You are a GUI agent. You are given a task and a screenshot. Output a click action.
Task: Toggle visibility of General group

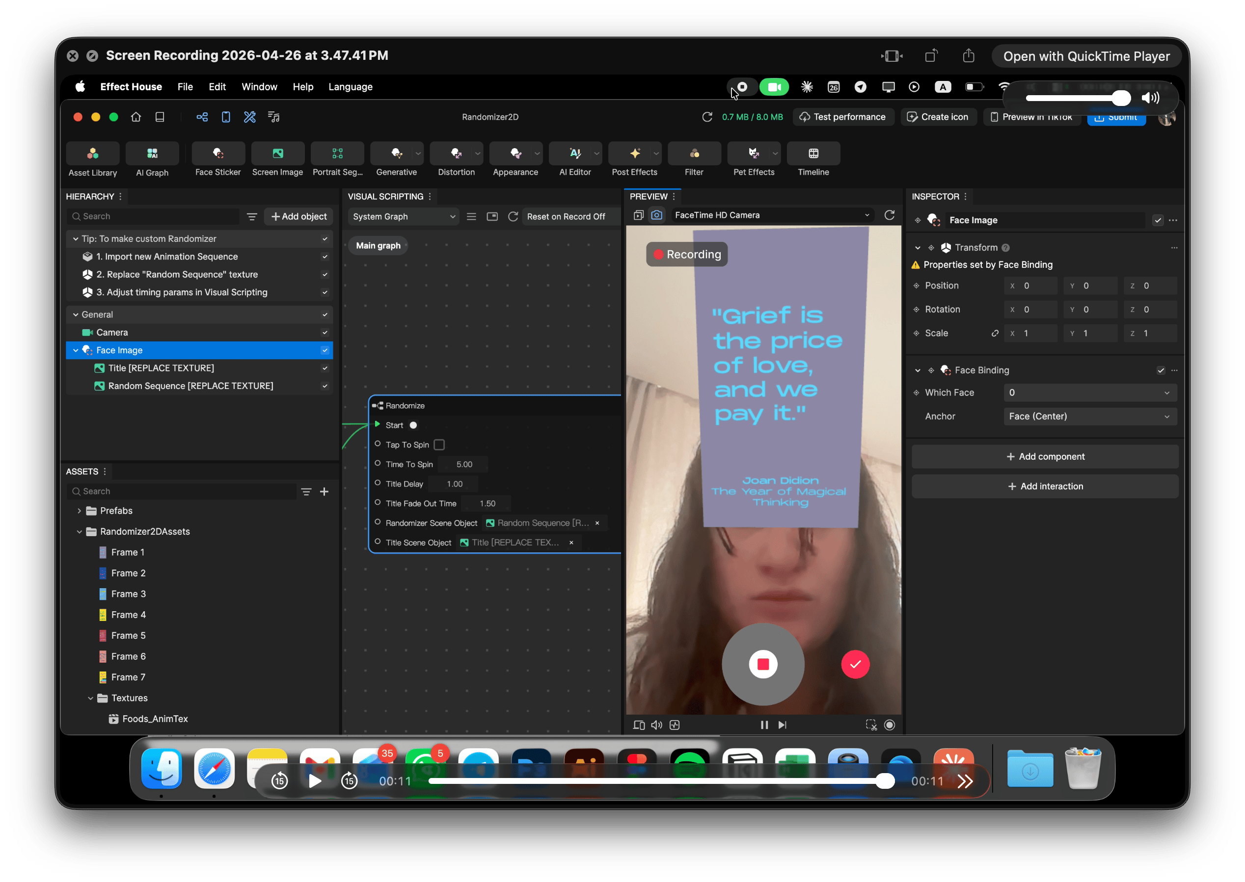tap(325, 314)
